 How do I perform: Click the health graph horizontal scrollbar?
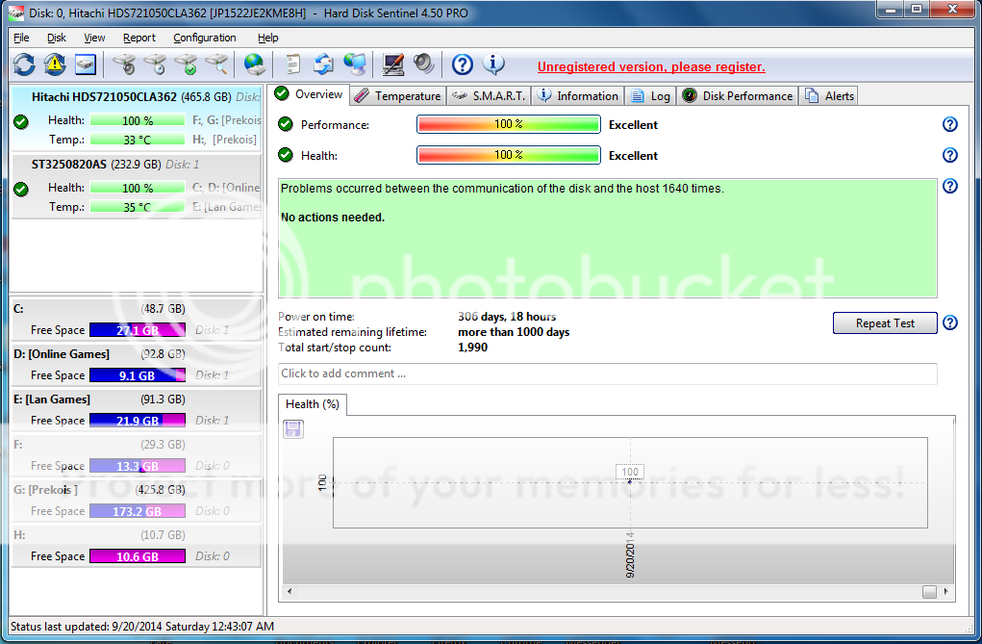(616, 592)
